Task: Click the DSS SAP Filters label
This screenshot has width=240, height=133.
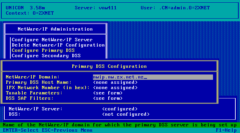Action: [x=30, y=98]
